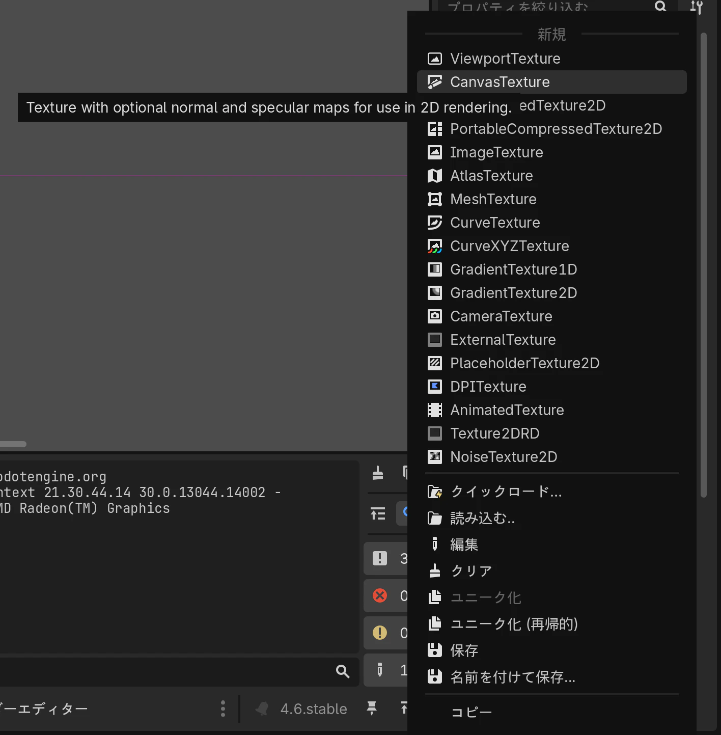This screenshot has height=735, width=721.
Task: Pick the MeshTexture icon entry
Action: [551, 199]
